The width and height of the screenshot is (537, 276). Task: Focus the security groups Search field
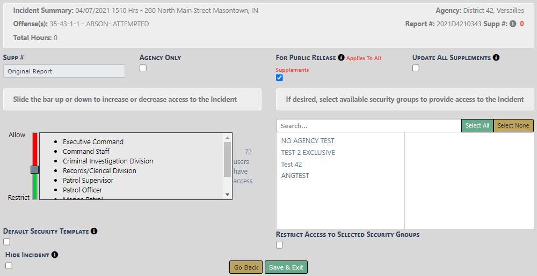pyautogui.click(x=368, y=126)
